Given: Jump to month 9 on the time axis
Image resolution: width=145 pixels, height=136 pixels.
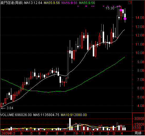Looking at the screenshot, I should pos(65,133).
